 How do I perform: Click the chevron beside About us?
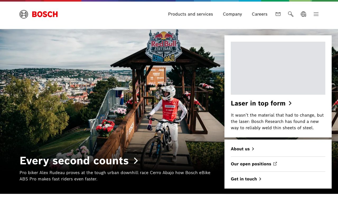click(253, 149)
